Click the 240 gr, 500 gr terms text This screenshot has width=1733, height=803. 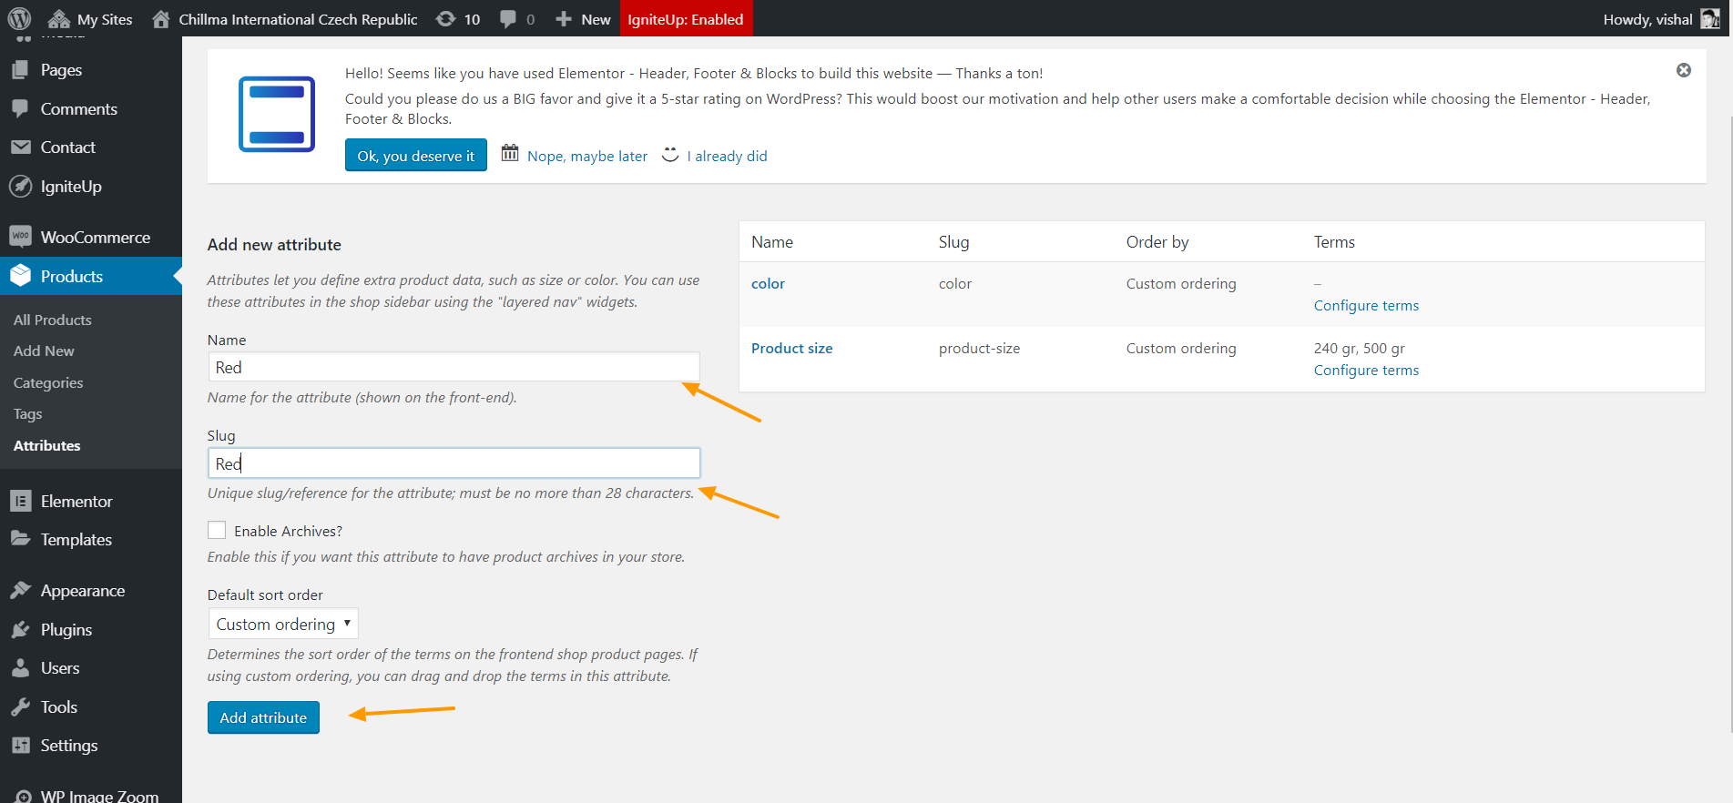point(1359,348)
